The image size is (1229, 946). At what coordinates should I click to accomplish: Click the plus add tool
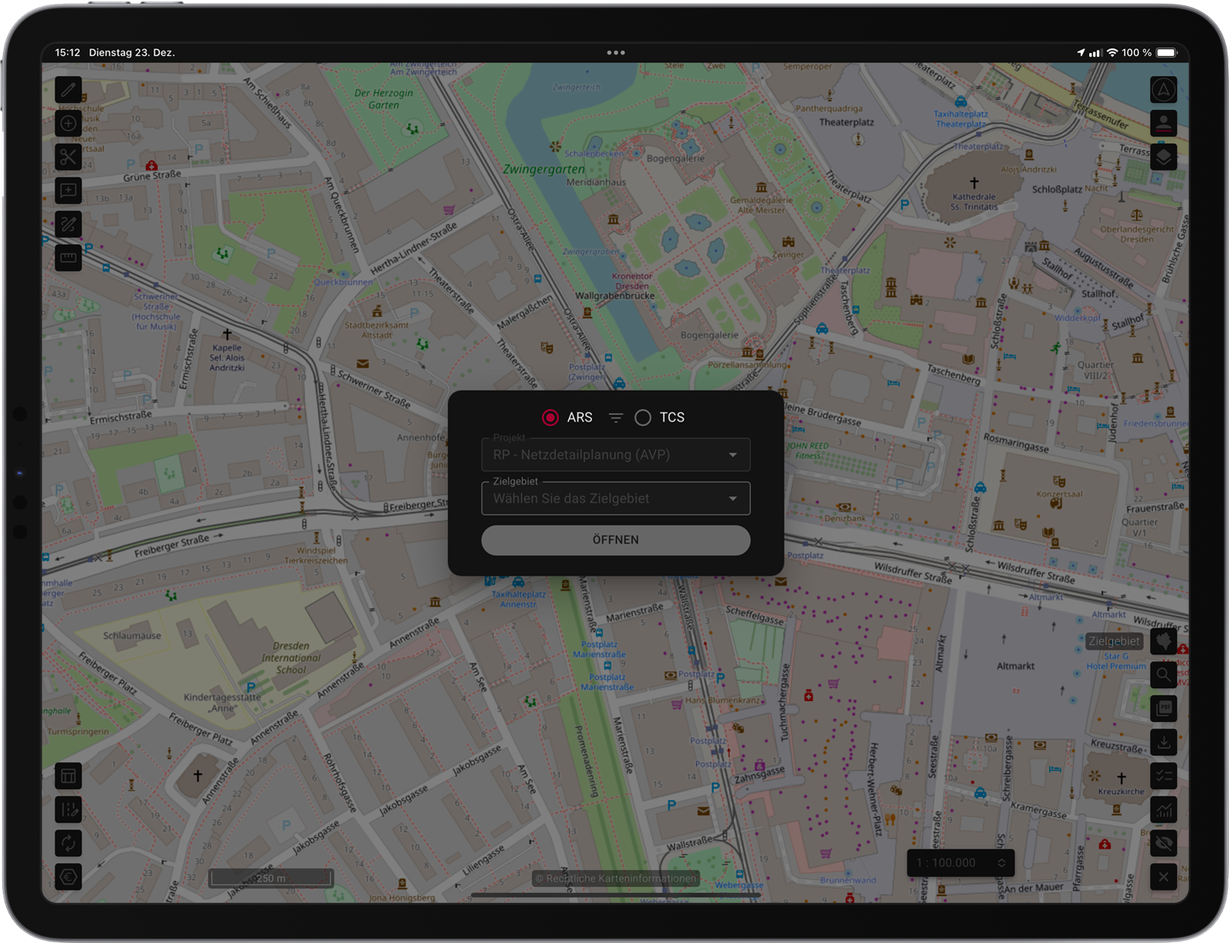click(68, 124)
